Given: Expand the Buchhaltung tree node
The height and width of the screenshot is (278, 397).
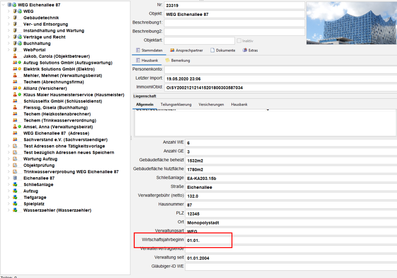Looking at the screenshot, I should 9,43.
